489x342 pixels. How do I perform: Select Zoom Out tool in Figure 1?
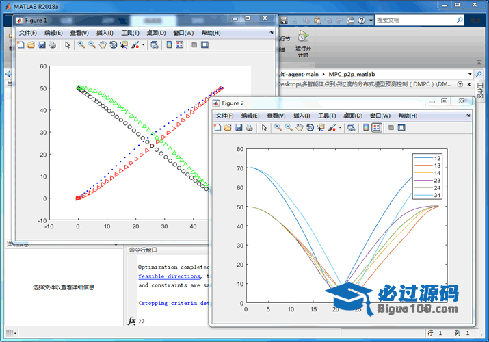click(x=92, y=45)
